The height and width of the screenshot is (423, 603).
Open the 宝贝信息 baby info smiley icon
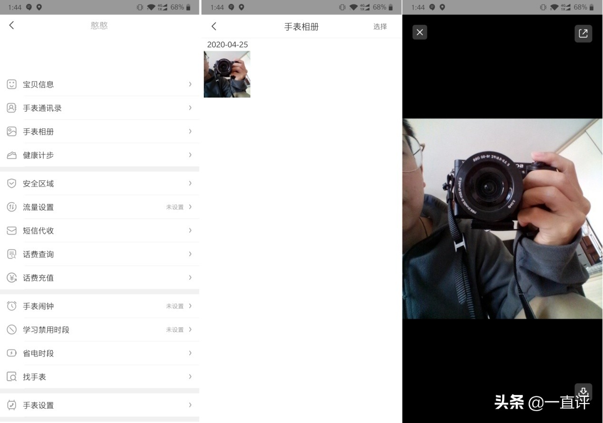coord(11,84)
